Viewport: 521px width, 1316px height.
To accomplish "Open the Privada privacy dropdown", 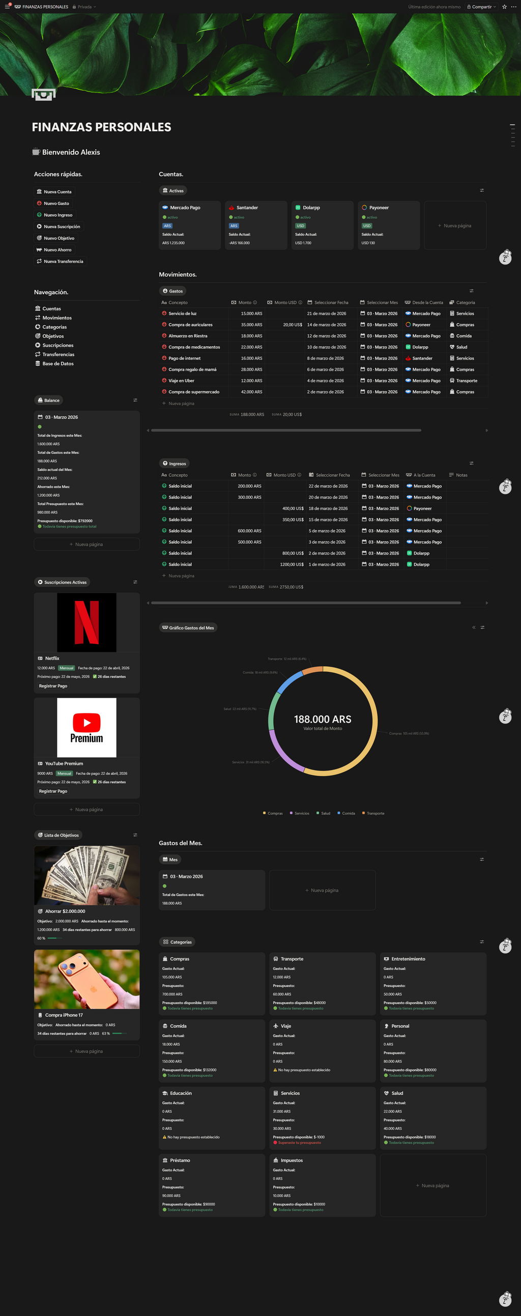I will (x=84, y=7).
